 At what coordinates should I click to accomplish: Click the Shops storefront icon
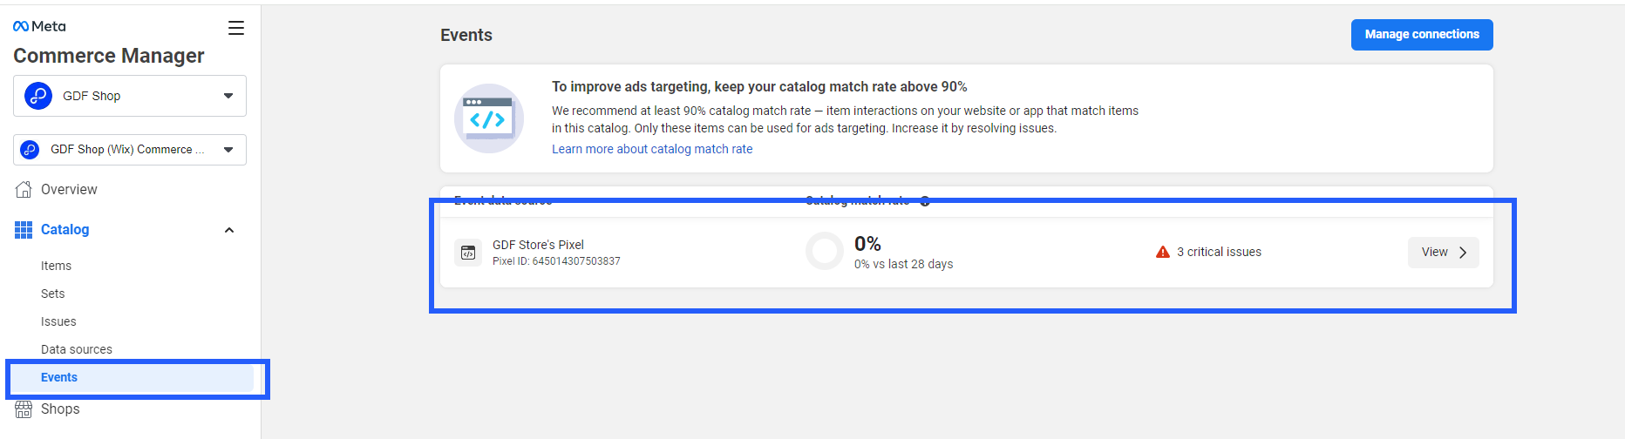[x=24, y=409]
